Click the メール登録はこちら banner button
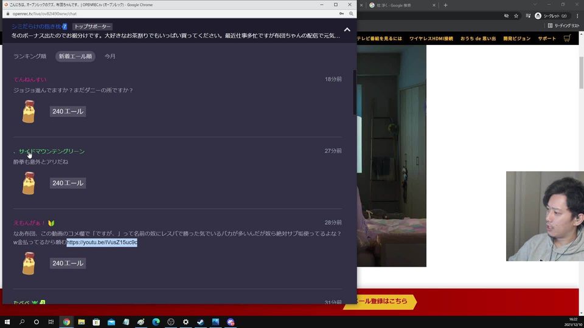The width and height of the screenshot is (584, 328). pyautogui.click(x=380, y=301)
